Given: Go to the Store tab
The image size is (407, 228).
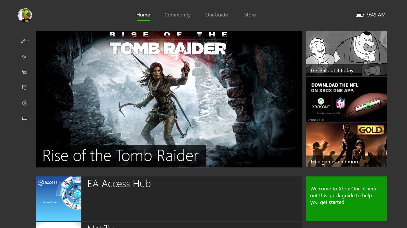Looking at the screenshot, I should pos(250,15).
